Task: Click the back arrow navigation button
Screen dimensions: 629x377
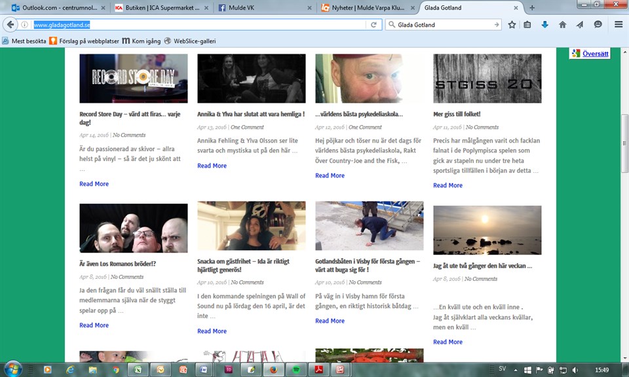Action: pyautogui.click(x=10, y=25)
